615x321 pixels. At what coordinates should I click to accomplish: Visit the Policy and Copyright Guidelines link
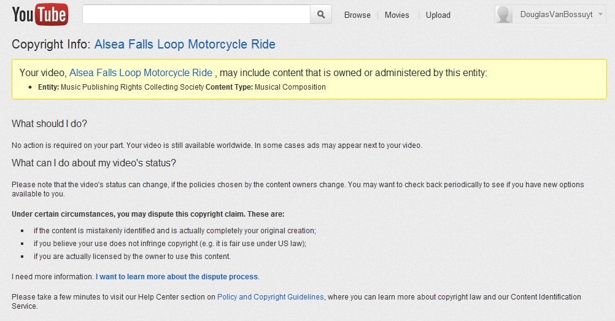(x=271, y=297)
